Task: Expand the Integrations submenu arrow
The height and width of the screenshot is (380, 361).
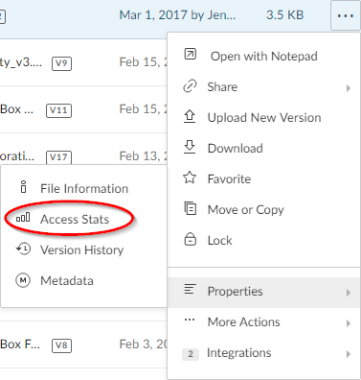Action: coord(349,354)
